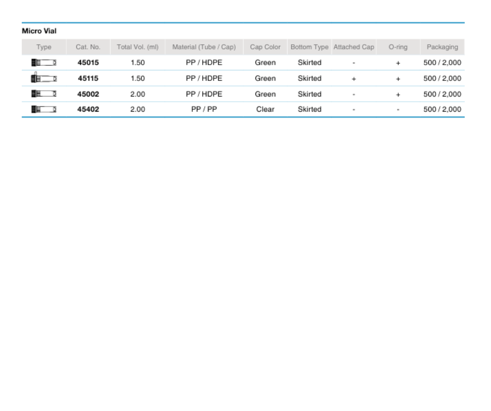Click the Attached Cap column header
Screen dimensions: 491x411
coord(354,47)
